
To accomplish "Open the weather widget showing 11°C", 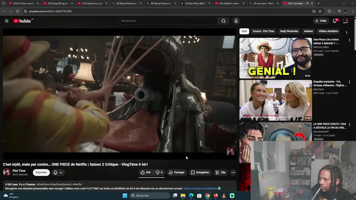I will [11, 196].
